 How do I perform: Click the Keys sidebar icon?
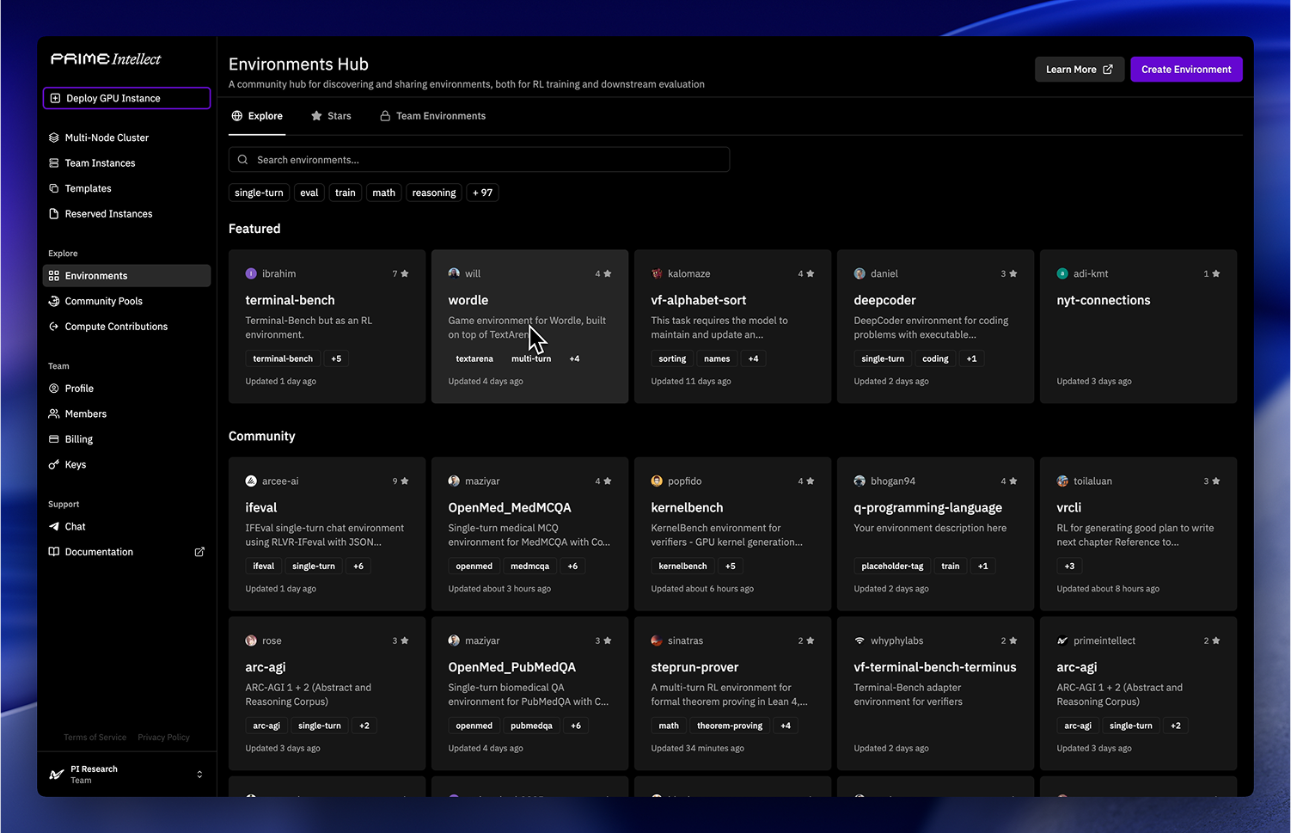coord(54,464)
